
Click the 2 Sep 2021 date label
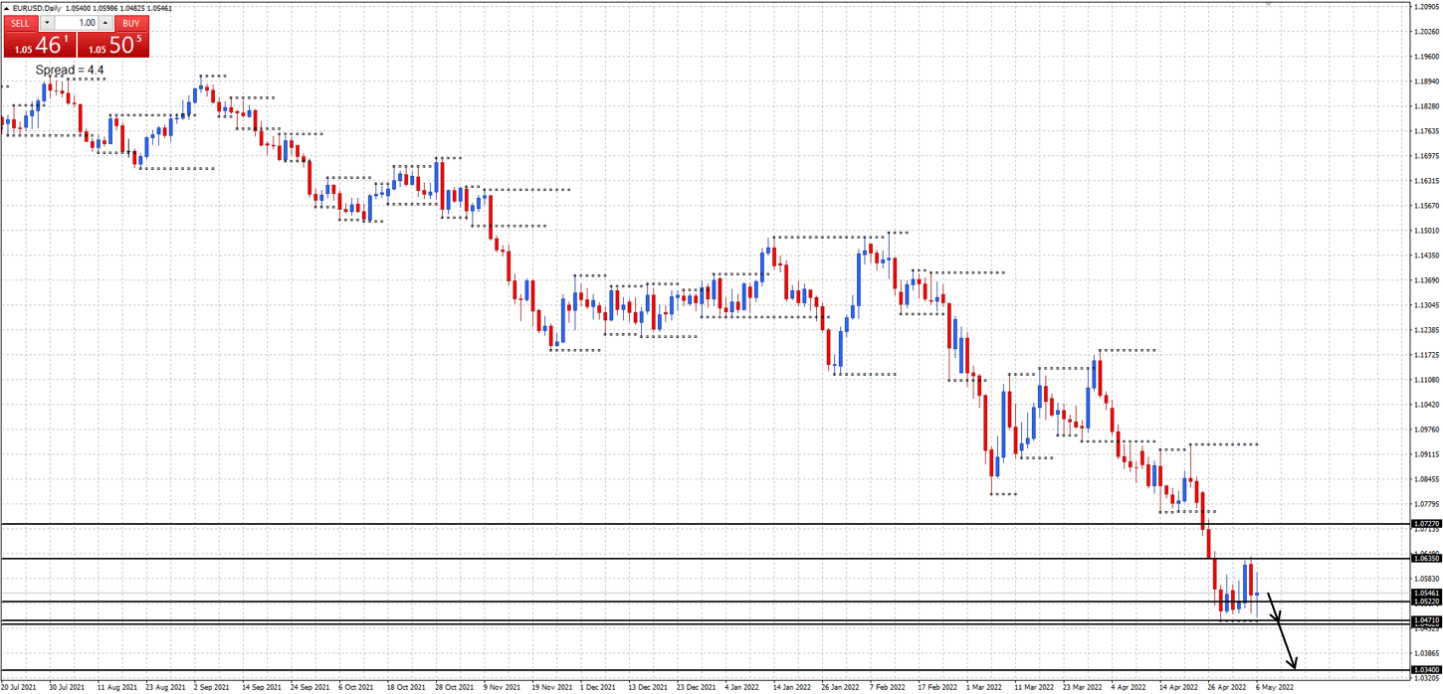point(213,686)
